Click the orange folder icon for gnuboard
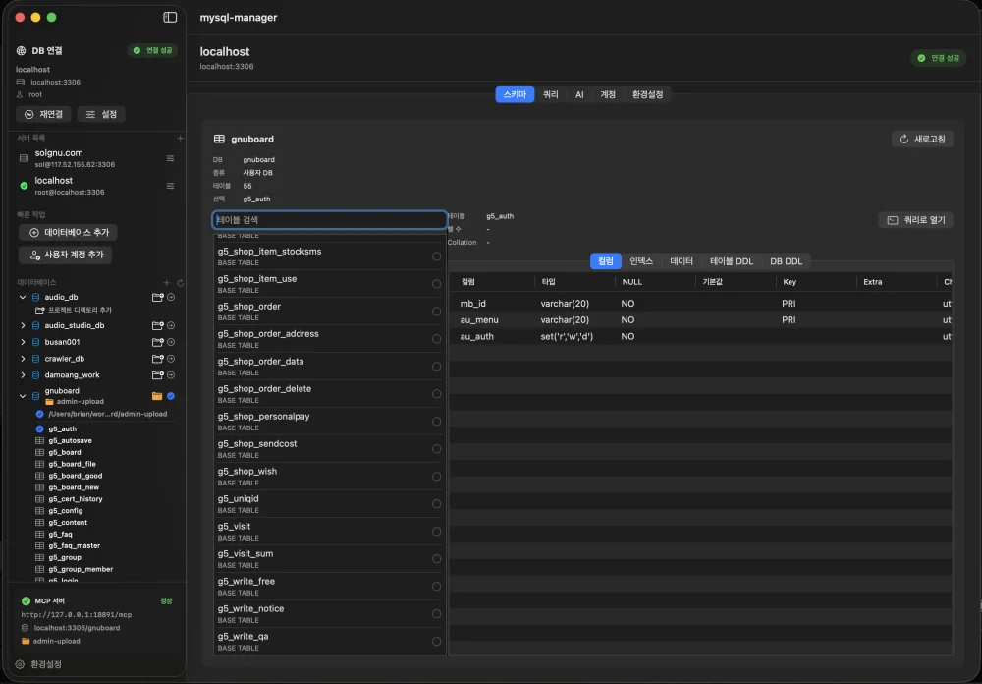The width and height of the screenshot is (982, 684). [157, 396]
